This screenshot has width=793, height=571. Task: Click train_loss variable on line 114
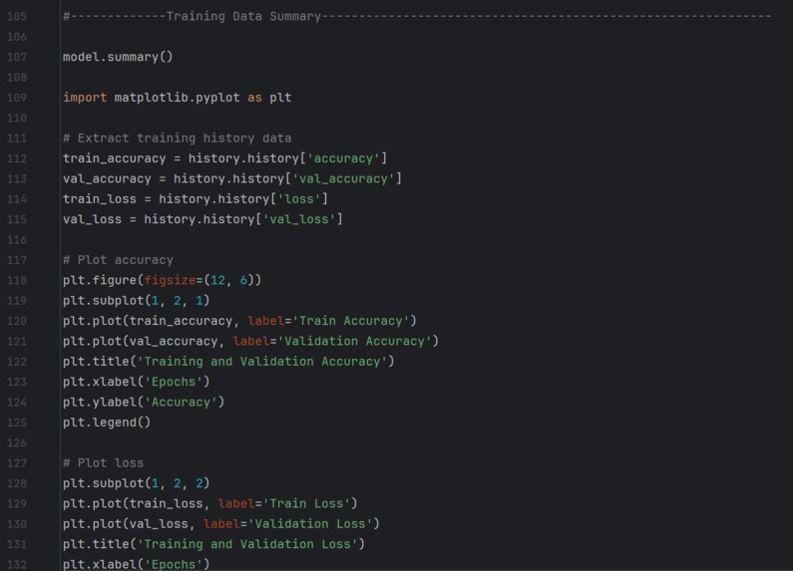[x=100, y=199]
